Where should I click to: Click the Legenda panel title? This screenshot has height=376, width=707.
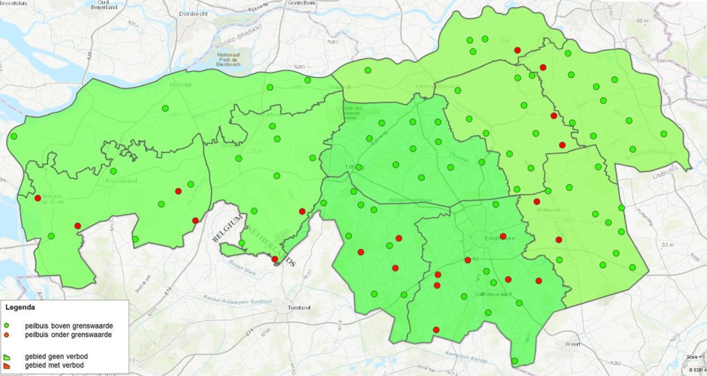[x=21, y=308]
